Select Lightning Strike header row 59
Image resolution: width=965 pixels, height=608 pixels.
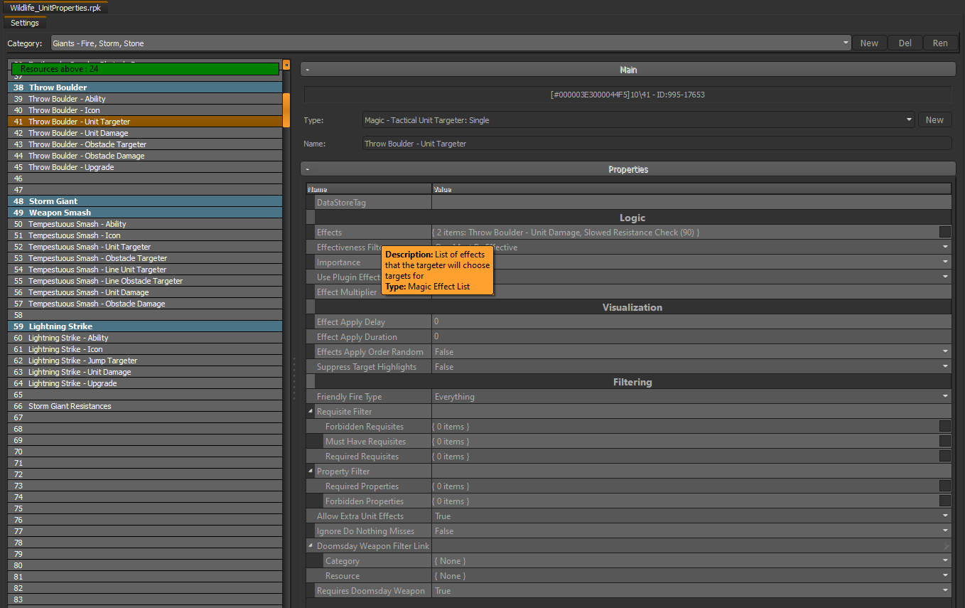[145, 326]
